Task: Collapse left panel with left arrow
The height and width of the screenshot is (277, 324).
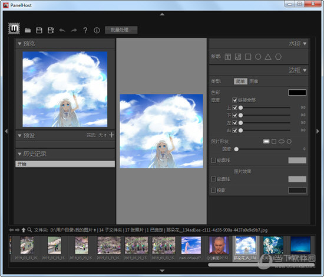Action: pyautogui.click(x=6, y=131)
